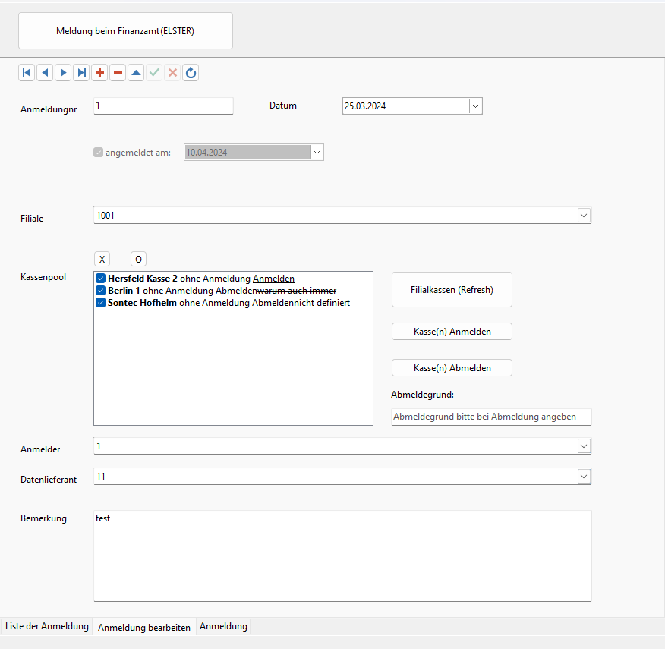This screenshot has width=665, height=649.
Task: Click 'Filialkassen (Refresh)' button
Action: [x=452, y=290]
